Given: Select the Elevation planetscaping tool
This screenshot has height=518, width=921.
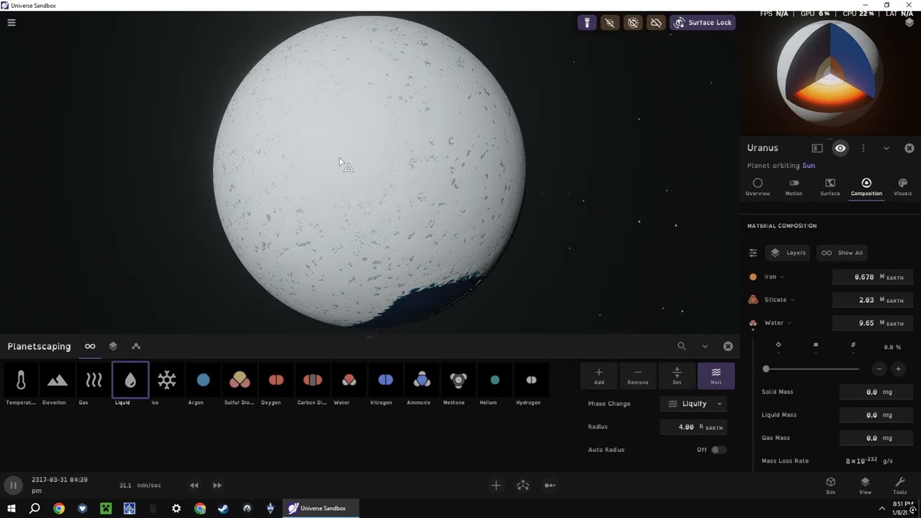Looking at the screenshot, I should pos(58,381).
